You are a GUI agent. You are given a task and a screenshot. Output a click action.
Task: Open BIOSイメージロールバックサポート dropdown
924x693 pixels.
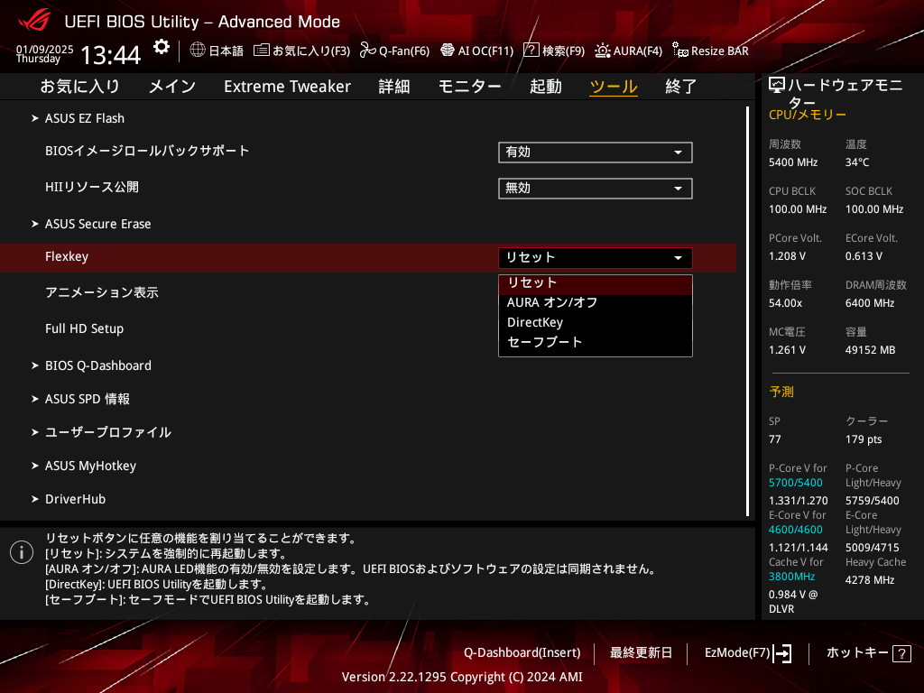(595, 152)
